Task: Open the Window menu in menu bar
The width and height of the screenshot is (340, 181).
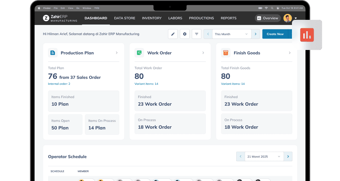Action: (x=87, y=8)
